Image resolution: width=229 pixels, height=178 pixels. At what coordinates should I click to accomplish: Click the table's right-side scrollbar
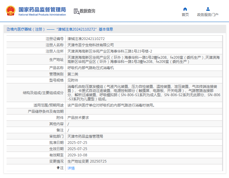coord(222,103)
